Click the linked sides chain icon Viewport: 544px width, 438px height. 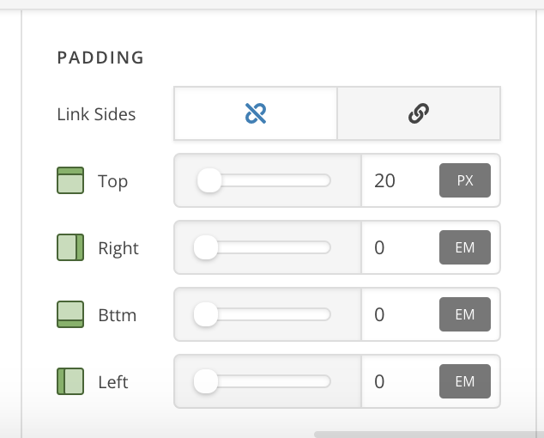coord(418,113)
